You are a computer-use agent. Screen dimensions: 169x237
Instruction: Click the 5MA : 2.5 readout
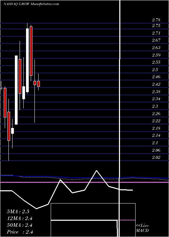18,212
